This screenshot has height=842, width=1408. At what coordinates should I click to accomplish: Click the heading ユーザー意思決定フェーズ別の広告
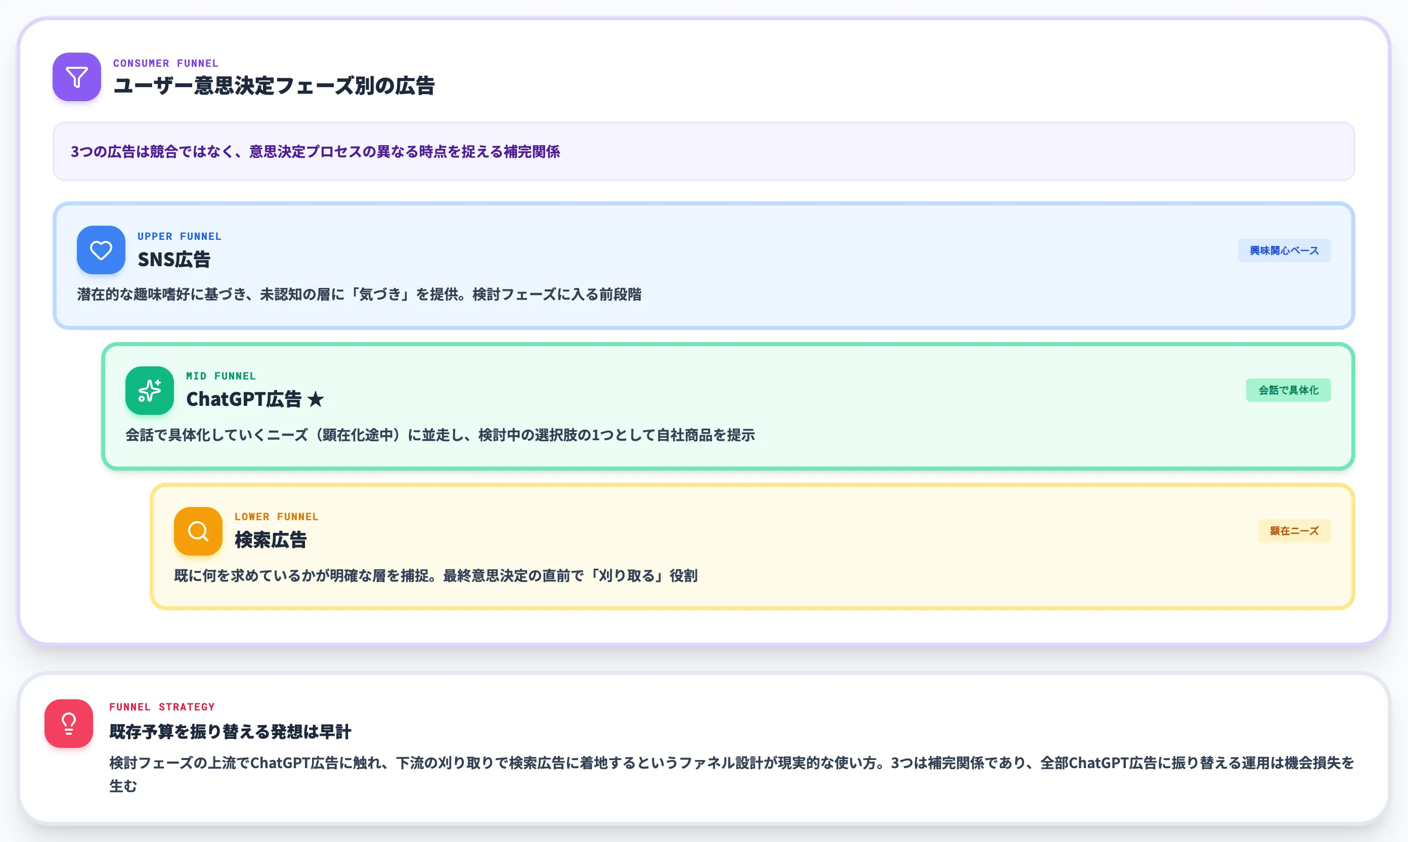pos(274,86)
